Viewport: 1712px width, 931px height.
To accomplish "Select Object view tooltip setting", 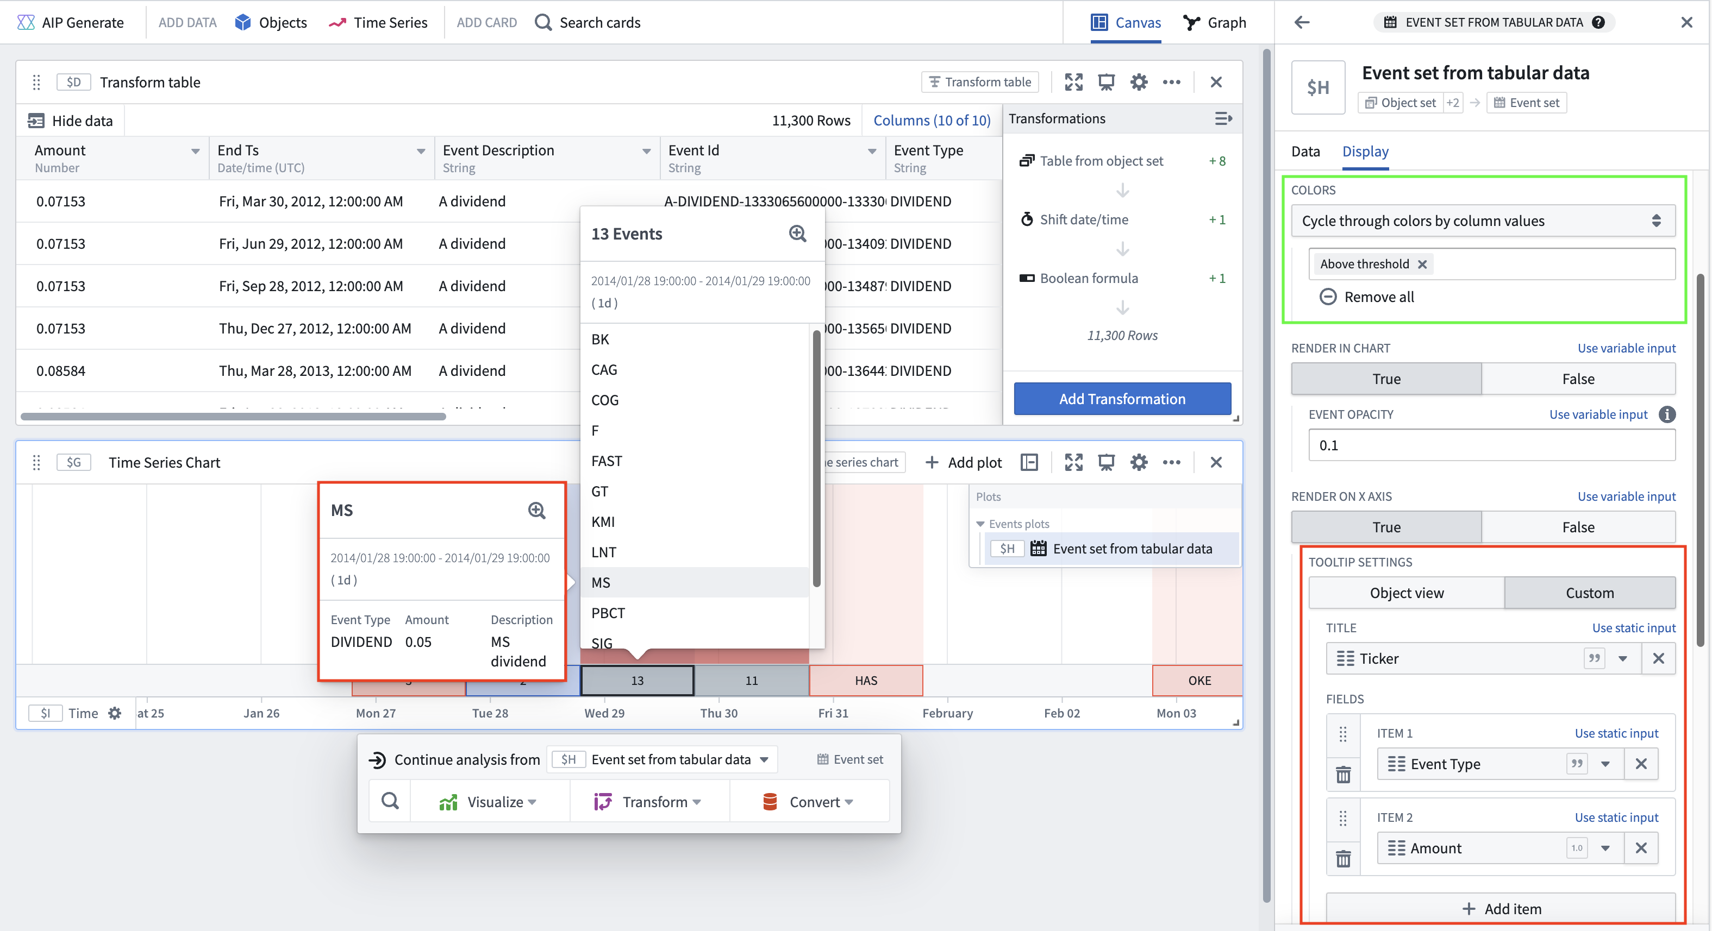I will pyautogui.click(x=1407, y=593).
